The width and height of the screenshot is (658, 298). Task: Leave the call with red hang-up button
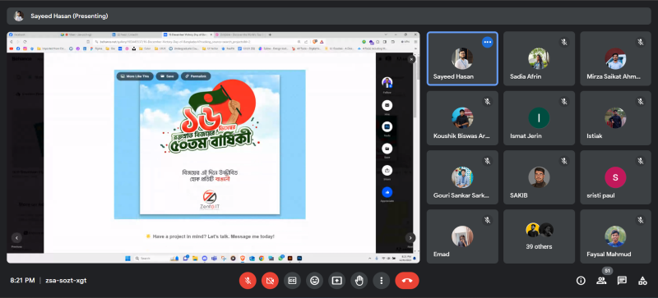pos(407,281)
